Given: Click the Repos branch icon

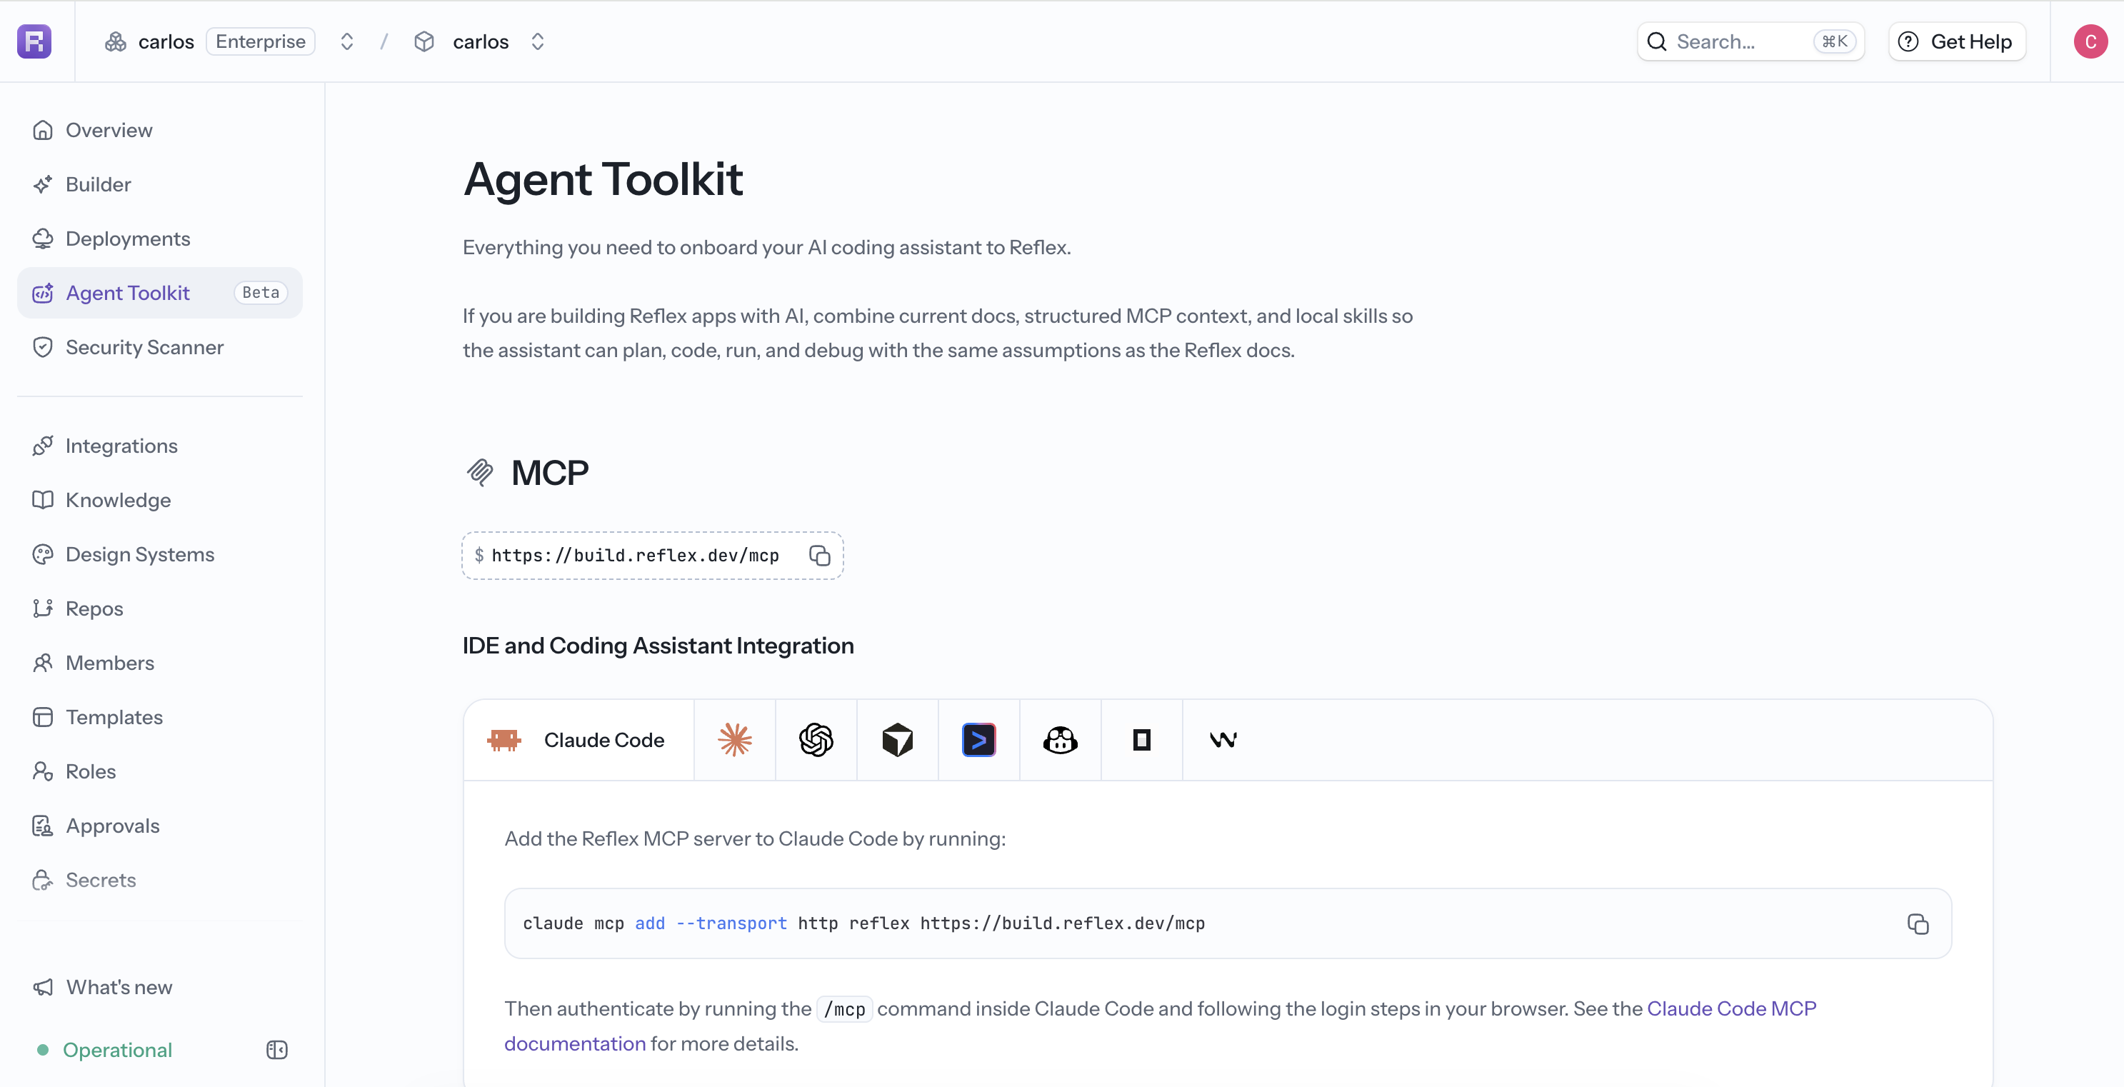Looking at the screenshot, I should 43,608.
